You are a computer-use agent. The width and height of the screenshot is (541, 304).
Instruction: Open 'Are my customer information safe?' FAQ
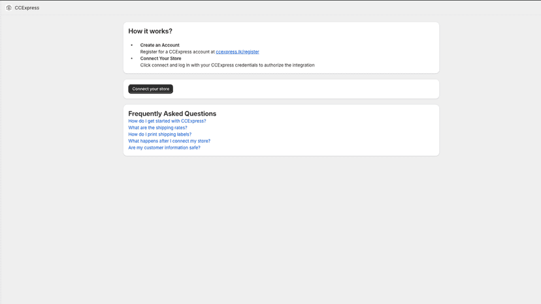click(164, 147)
